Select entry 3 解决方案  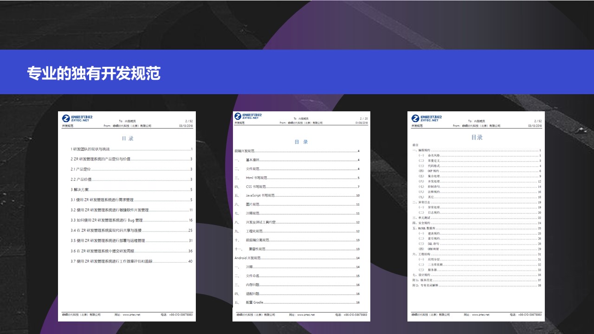click(x=131, y=190)
